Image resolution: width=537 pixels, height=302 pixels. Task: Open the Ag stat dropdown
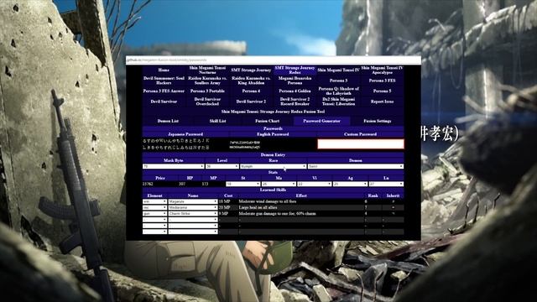(350, 185)
